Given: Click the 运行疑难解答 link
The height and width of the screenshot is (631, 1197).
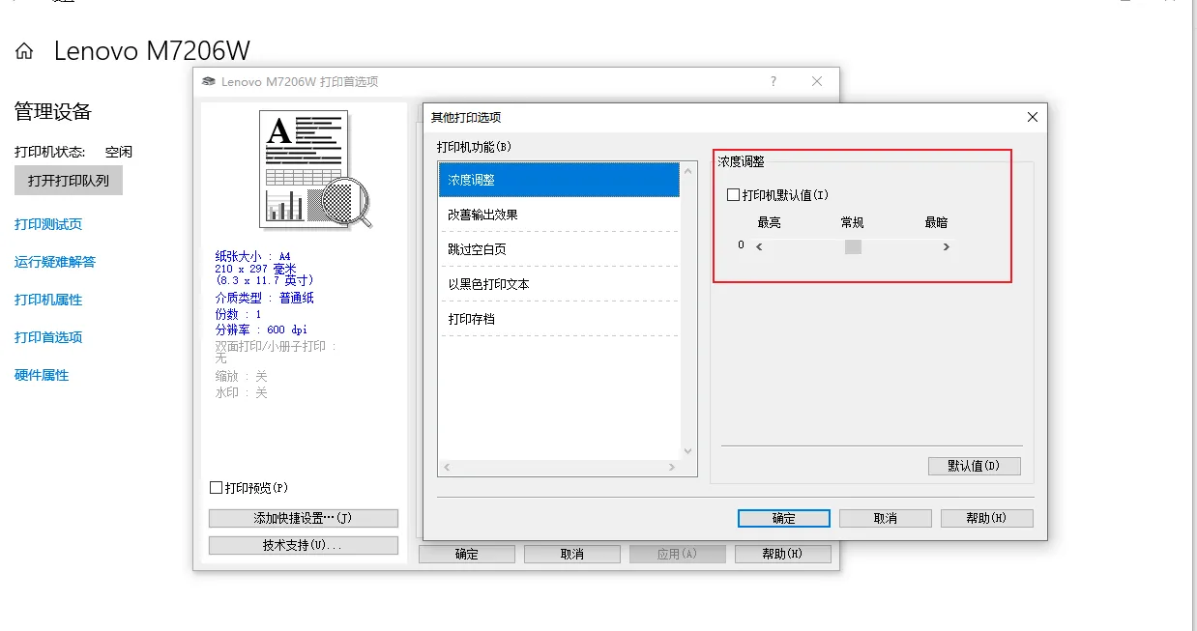Looking at the screenshot, I should (55, 262).
